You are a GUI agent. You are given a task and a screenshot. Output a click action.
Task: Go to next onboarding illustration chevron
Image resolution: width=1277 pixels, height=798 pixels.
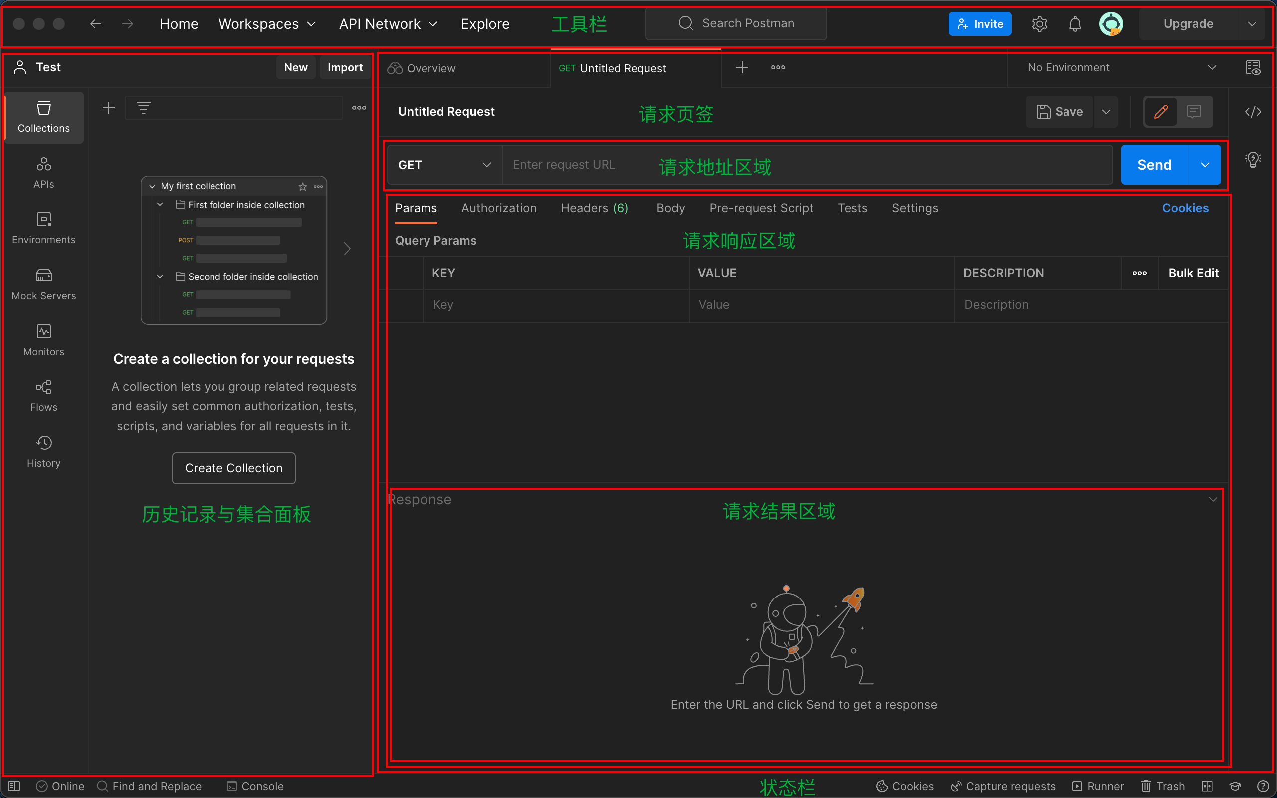[x=347, y=249]
